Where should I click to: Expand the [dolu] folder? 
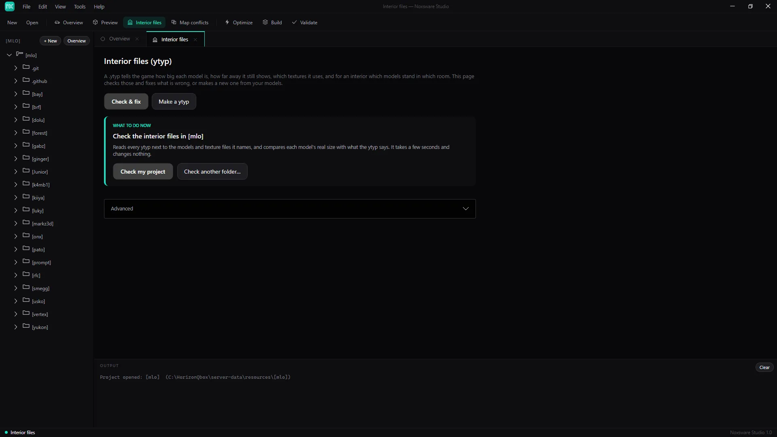pyautogui.click(x=16, y=120)
